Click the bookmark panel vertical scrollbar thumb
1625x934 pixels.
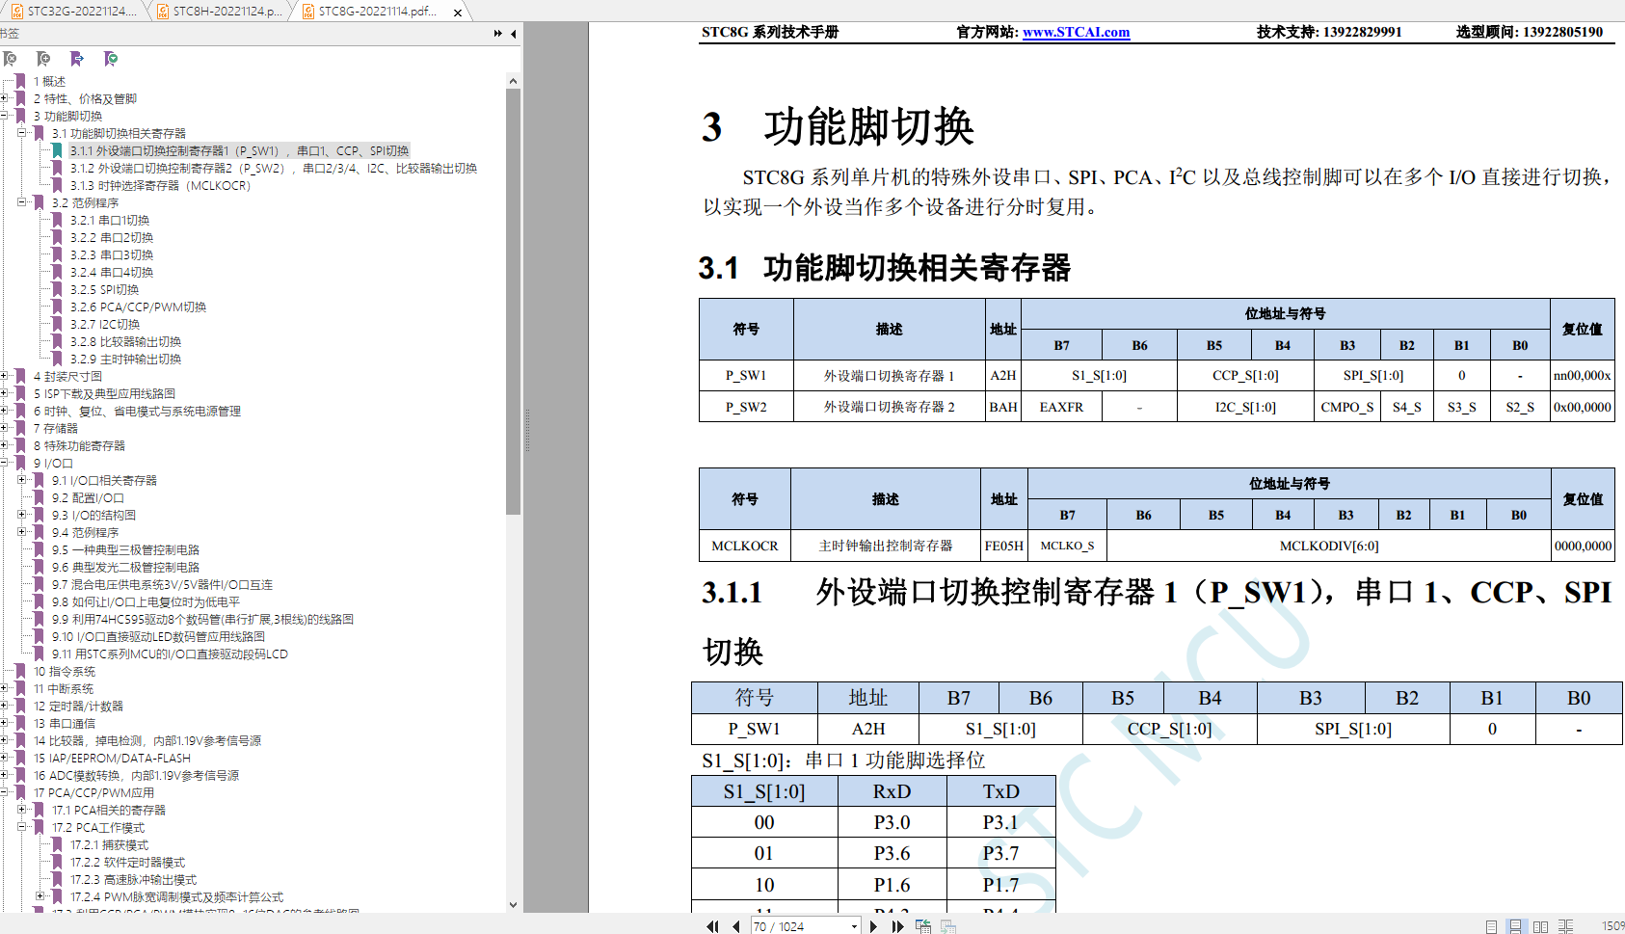coord(513,301)
